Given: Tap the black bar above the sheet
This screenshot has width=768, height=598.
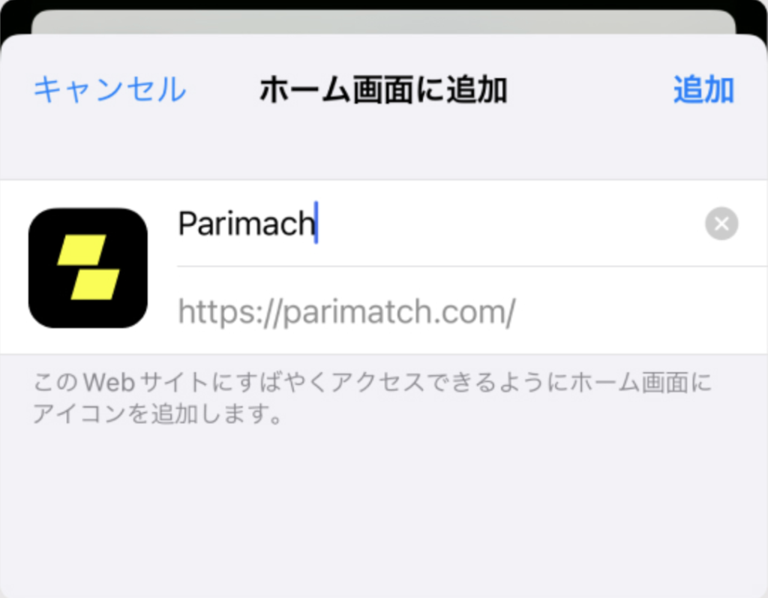Looking at the screenshot, I should click(384, 4).
